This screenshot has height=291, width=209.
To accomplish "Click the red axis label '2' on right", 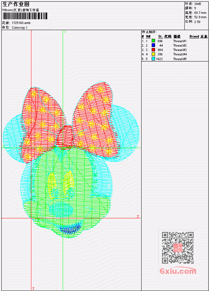I will 138,216.
